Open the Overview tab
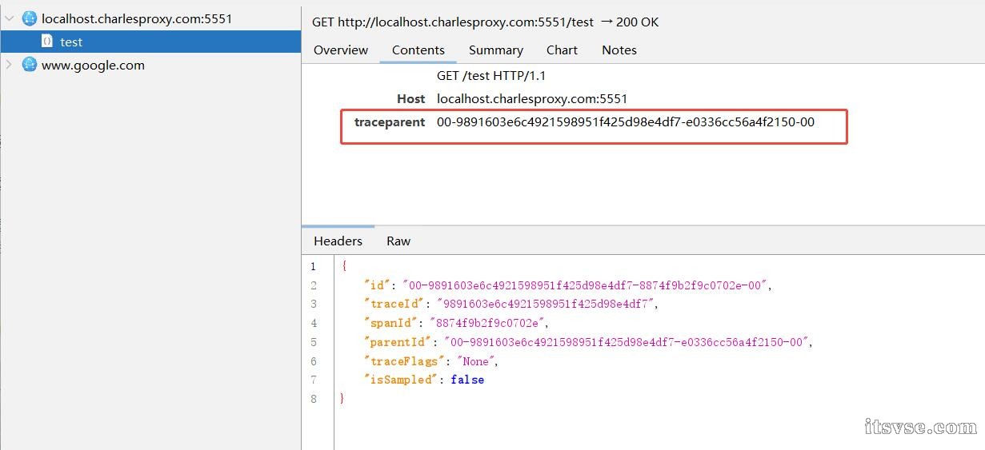This screenshot has width=985, height=450. pyautogui.click(x=341, y=50)
